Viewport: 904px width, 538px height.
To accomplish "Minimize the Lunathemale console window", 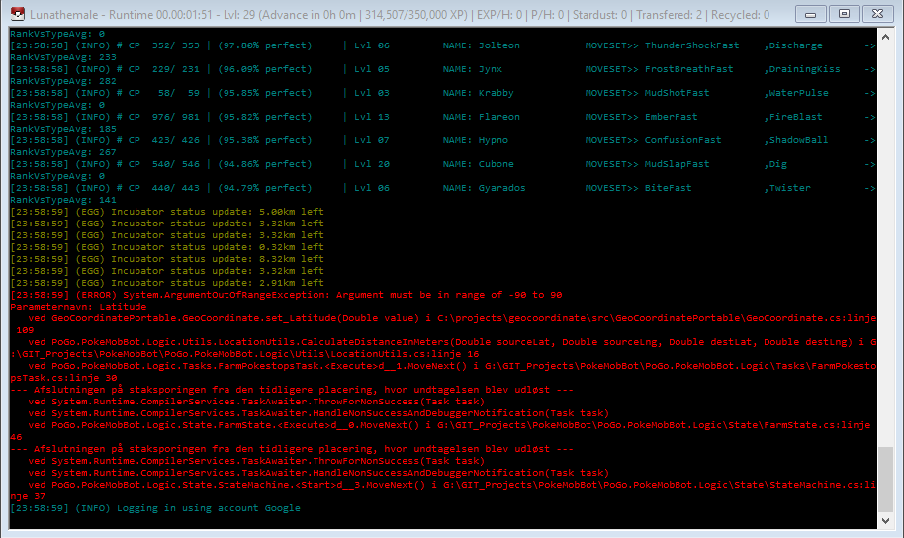I will (811, 13).
